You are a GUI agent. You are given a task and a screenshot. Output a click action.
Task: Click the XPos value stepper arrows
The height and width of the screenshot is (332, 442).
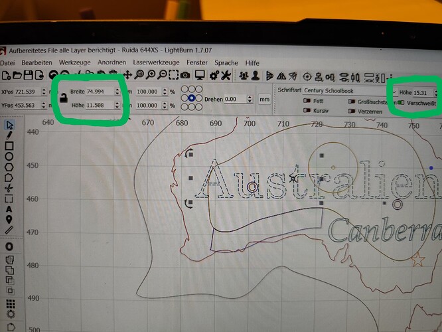(x=44, y=92)
